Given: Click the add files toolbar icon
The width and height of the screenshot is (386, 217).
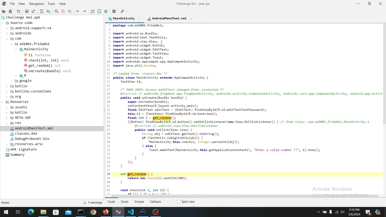Looking at the screenshot, I should pos(10,11).
